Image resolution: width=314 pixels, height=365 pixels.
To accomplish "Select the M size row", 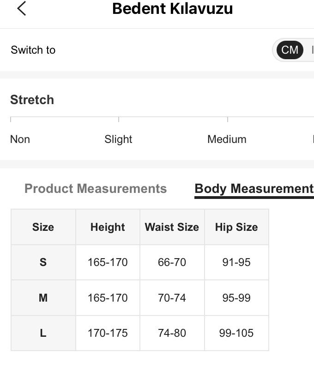I will coord(43,298).
